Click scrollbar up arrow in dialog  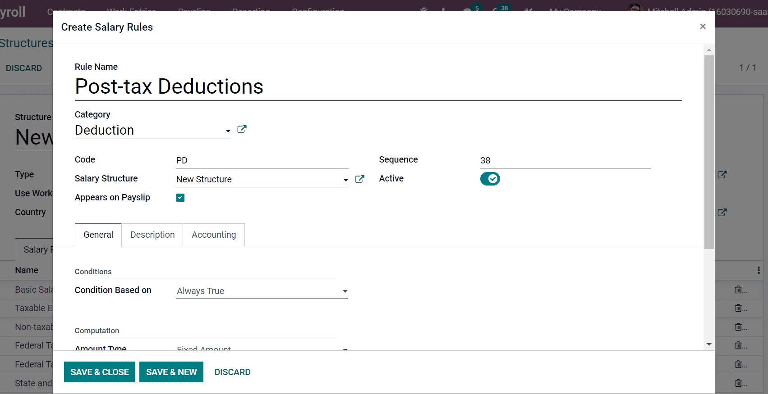coord(709,50)
